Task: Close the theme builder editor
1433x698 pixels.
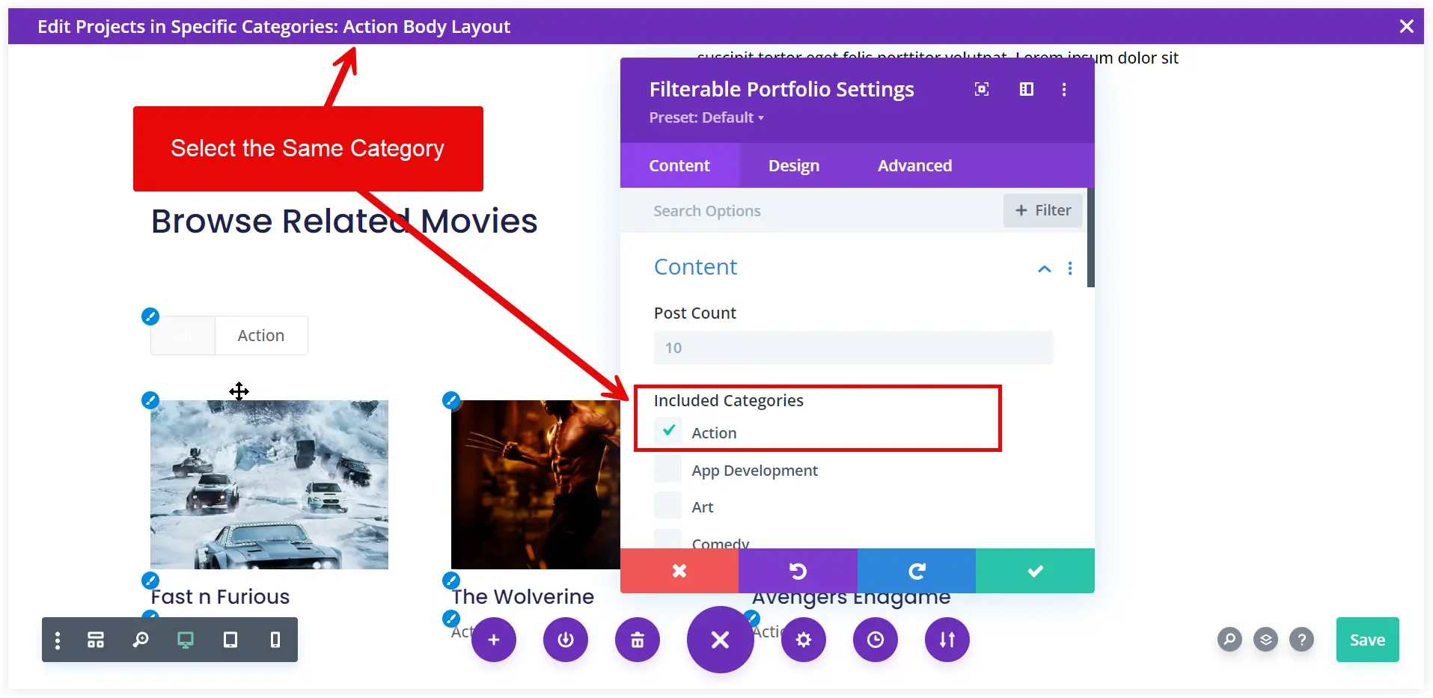Action: [x=1406, y=26]
